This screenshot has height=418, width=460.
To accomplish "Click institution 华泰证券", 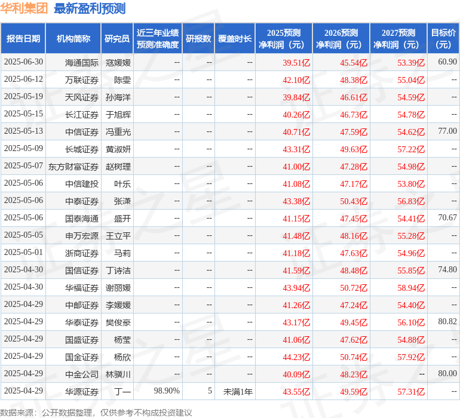I will pos(82,322).
